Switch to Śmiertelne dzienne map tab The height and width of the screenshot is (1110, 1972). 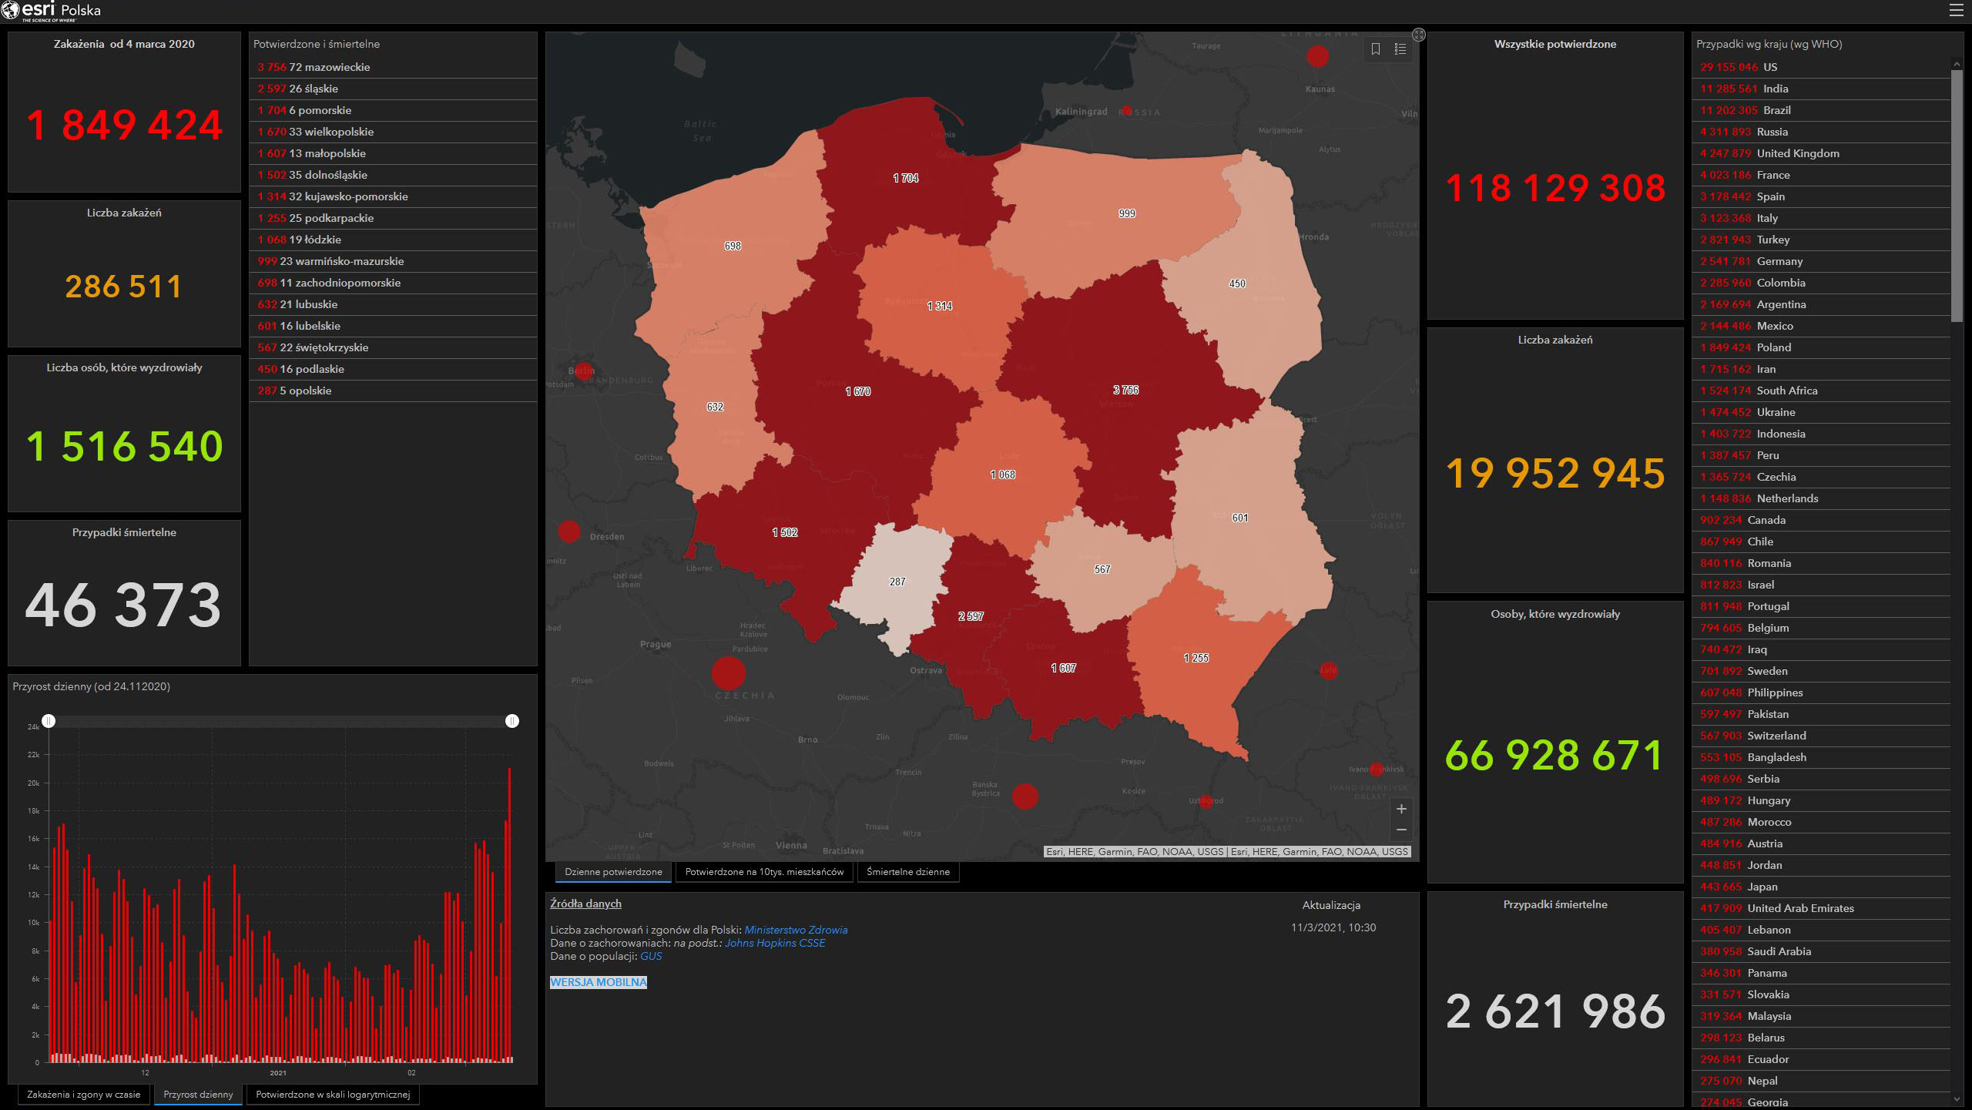907,872
